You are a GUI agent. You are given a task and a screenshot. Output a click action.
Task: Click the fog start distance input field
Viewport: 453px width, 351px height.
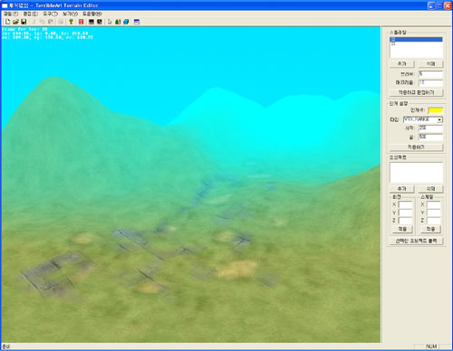tap(430, 128)
